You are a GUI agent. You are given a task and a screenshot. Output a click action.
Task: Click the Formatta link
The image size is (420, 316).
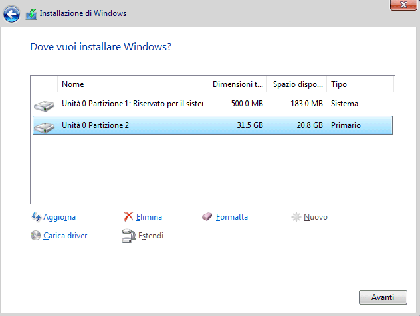pos(232,217)
